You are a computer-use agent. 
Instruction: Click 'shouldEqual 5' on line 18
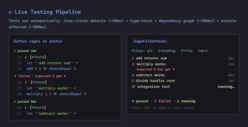(73, 94)
